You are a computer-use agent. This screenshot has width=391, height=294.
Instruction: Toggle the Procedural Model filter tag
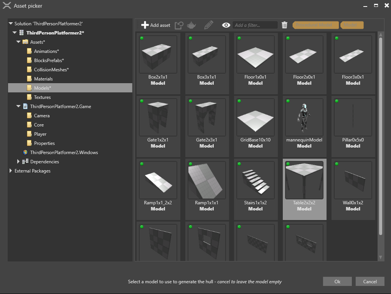coord(315,25)
